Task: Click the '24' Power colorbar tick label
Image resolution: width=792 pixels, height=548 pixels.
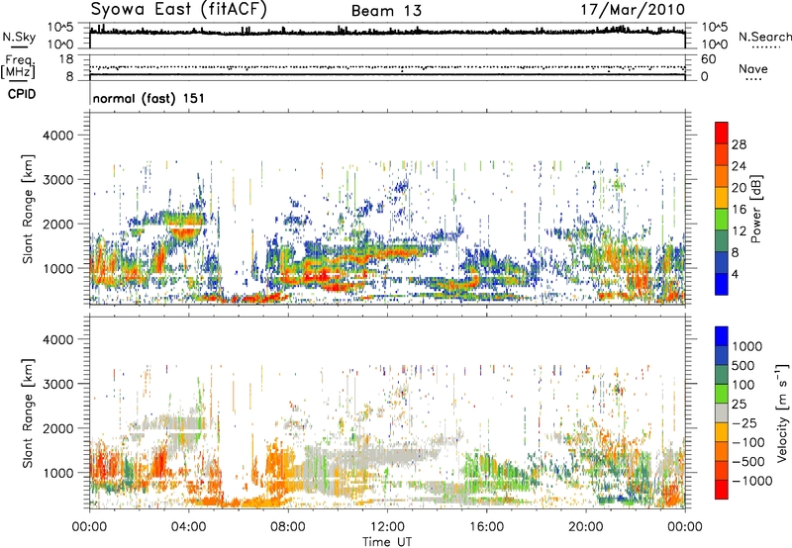Action: pos(739,166)
